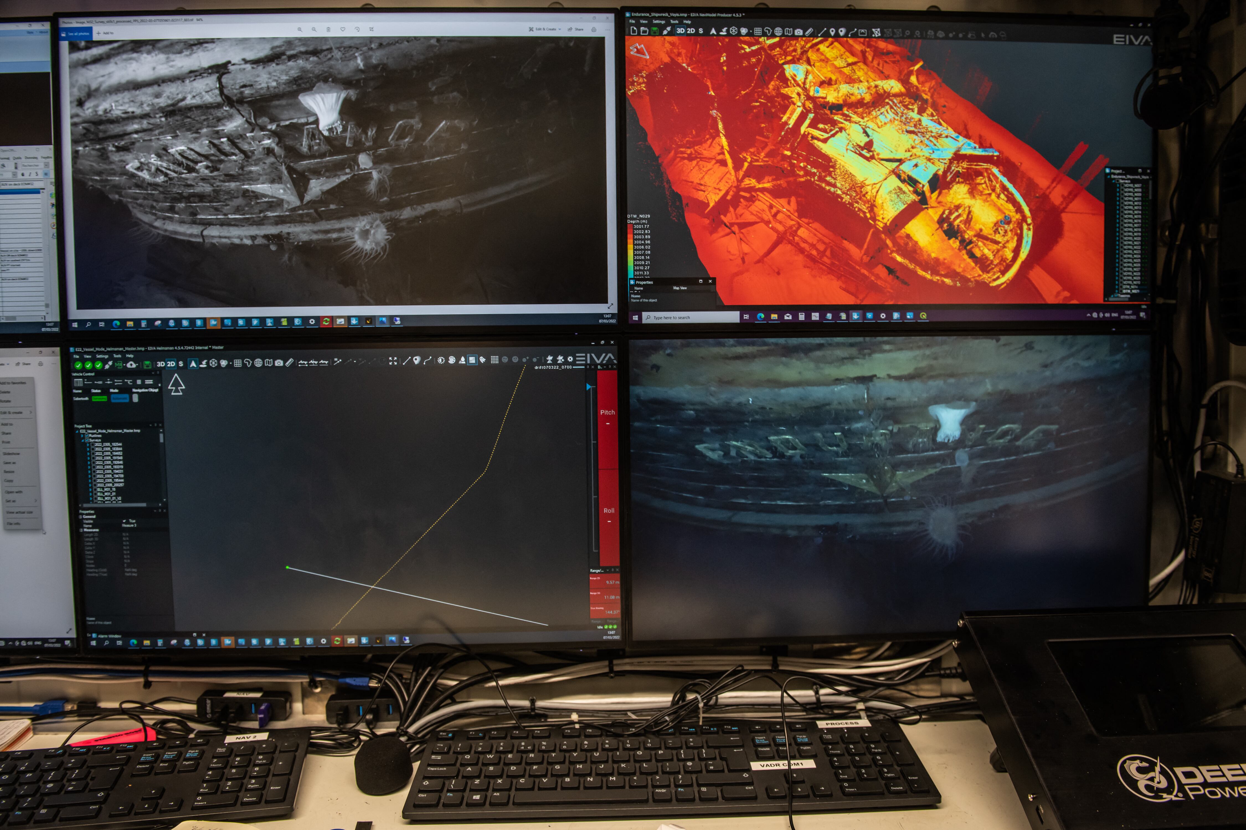Expand the Runlines tree node
Screen dimensions: 1246x830
82,435
